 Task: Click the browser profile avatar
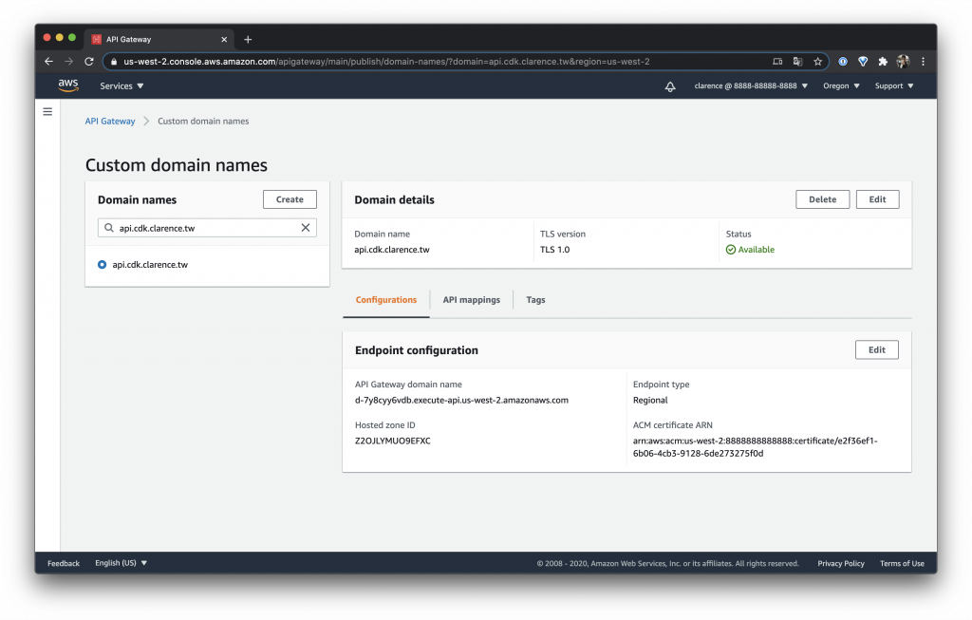pos(903,62)
